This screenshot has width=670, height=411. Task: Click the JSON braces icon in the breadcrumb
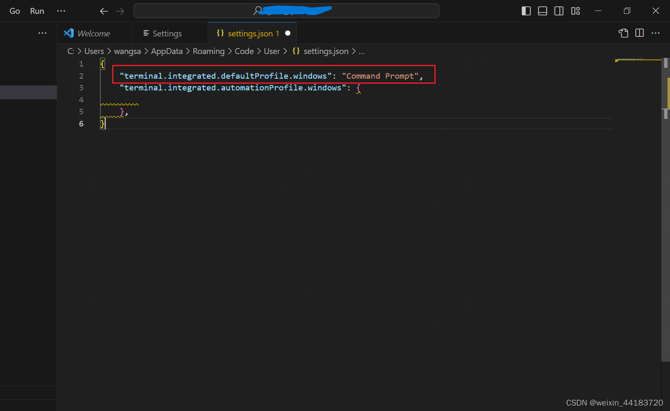(x=296, y=51)
